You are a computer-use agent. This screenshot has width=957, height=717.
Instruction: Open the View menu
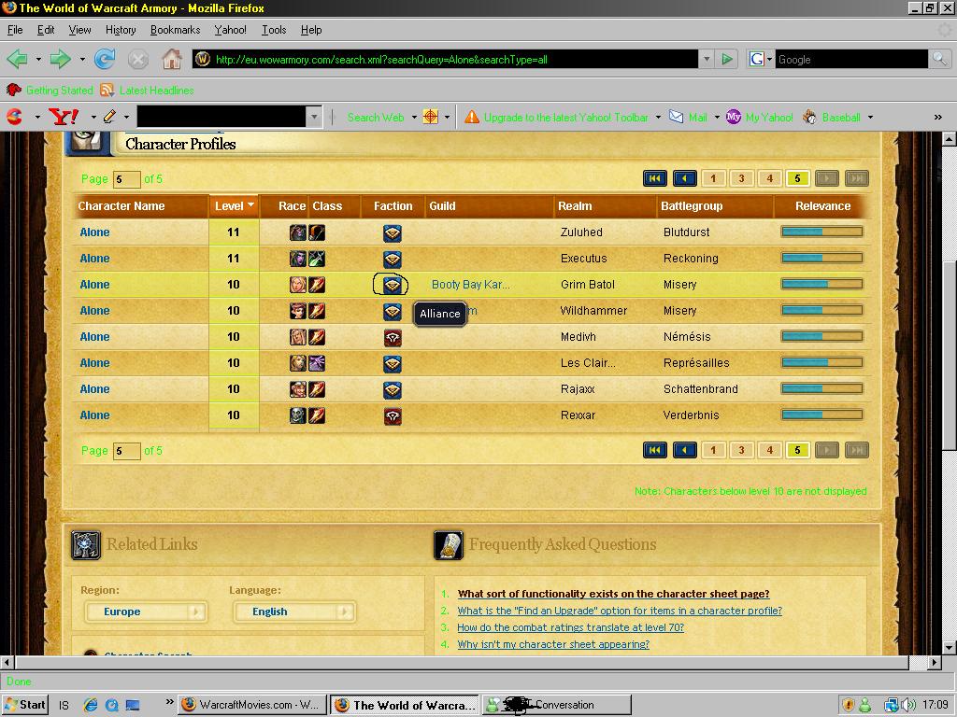(x=79, y=30)
